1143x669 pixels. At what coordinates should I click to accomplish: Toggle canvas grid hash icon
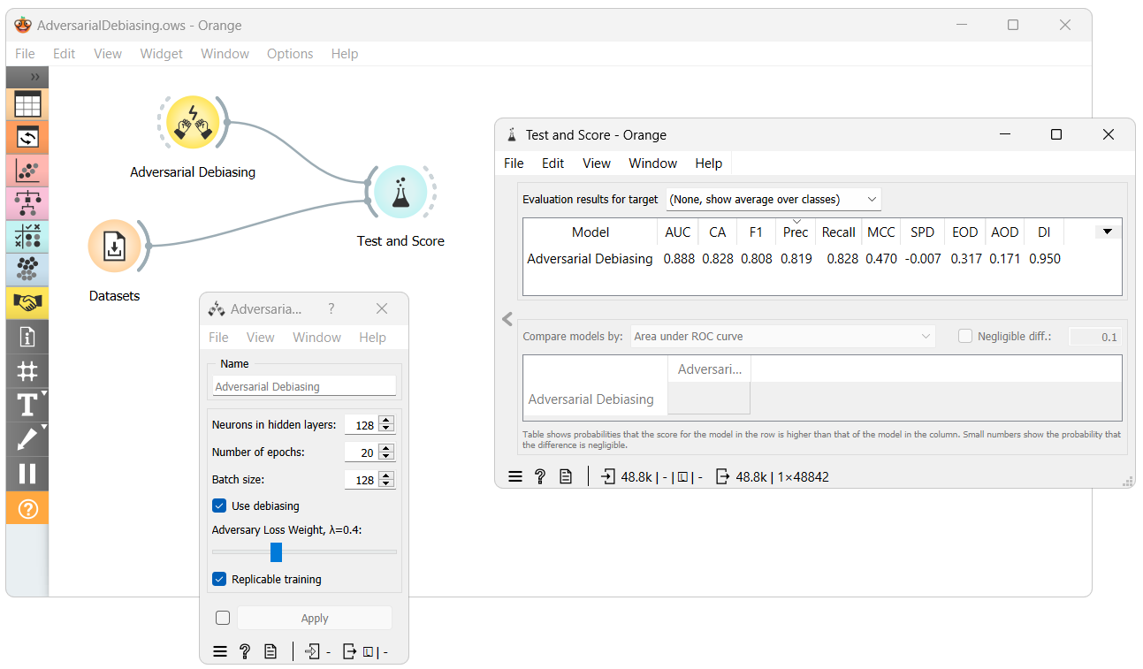27,370
